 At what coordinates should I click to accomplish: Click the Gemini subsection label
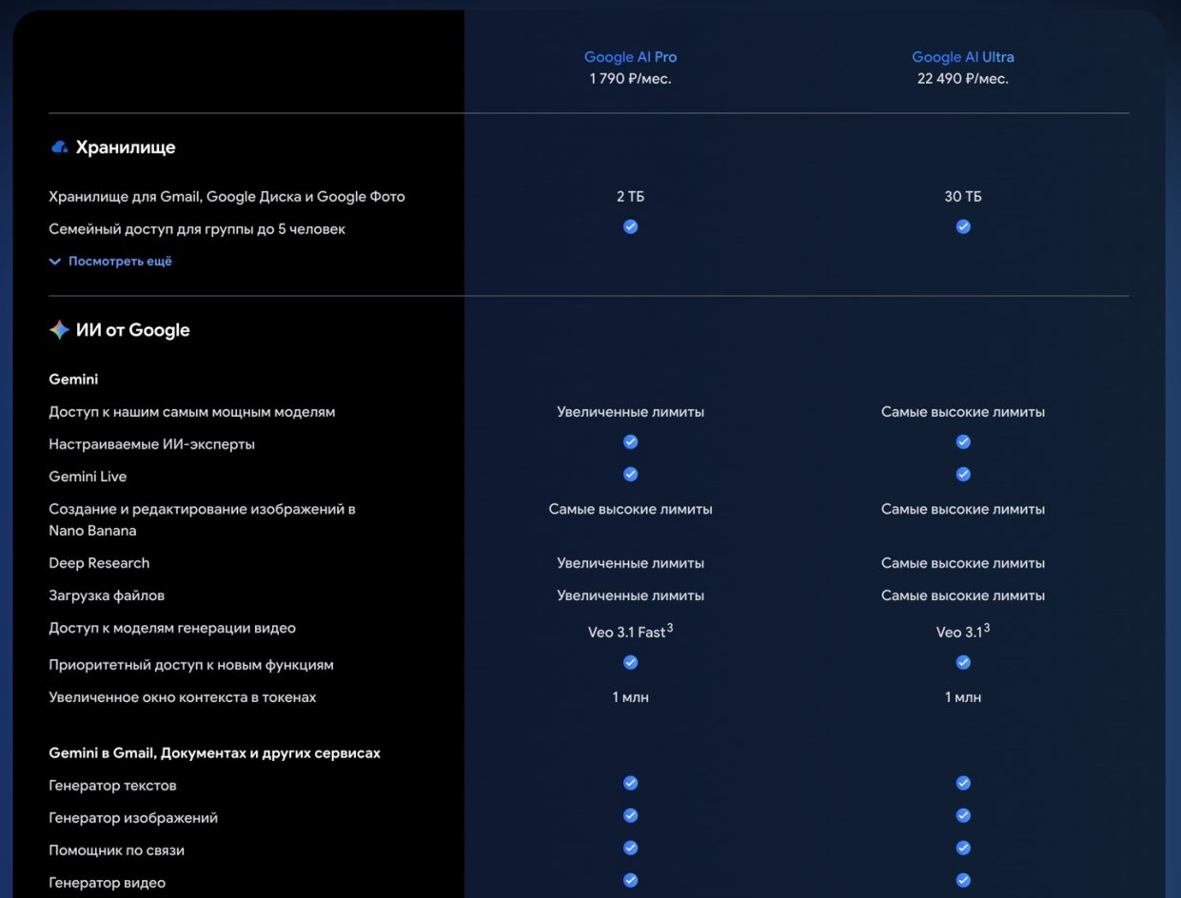73,380
